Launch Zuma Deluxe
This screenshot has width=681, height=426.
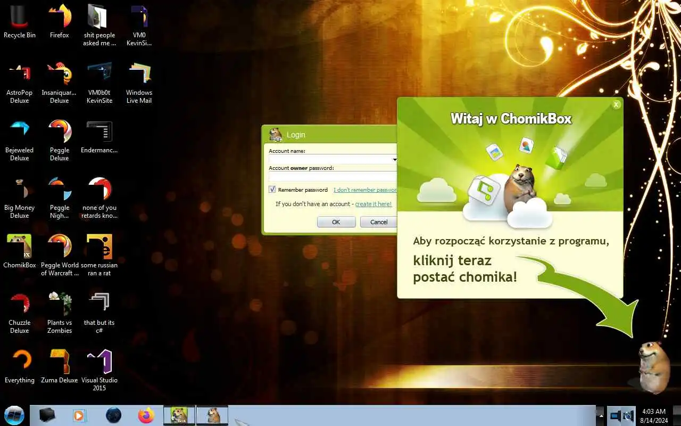(x=60, y=366)
